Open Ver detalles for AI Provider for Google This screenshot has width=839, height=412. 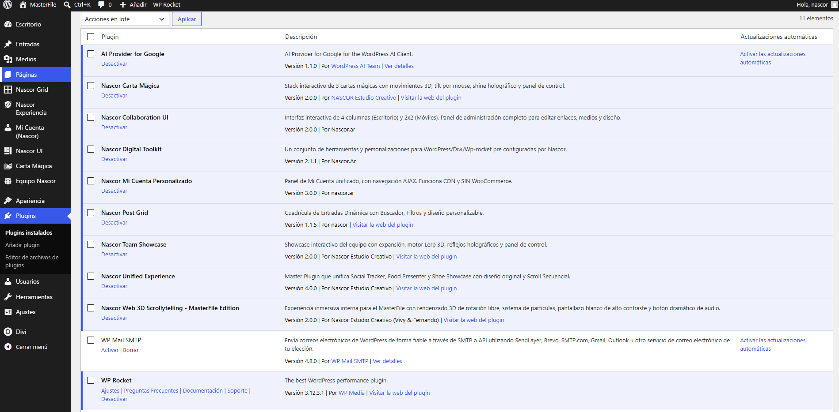pos(399,66)
